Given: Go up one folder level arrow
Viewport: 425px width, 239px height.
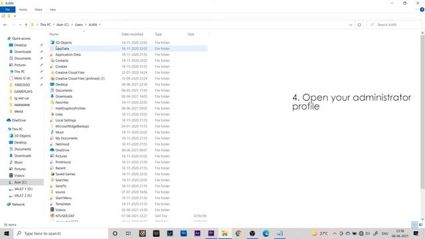Looking at the screenshot, I should (26, 25).
